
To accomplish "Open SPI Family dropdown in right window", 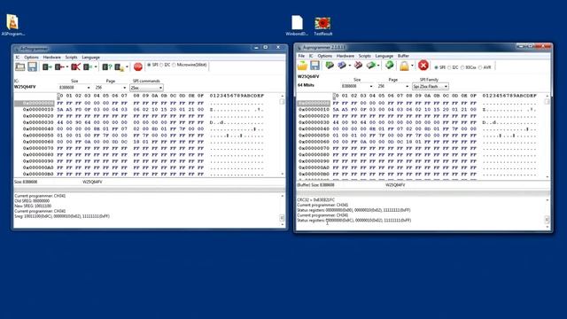I will tap(431, 86).
